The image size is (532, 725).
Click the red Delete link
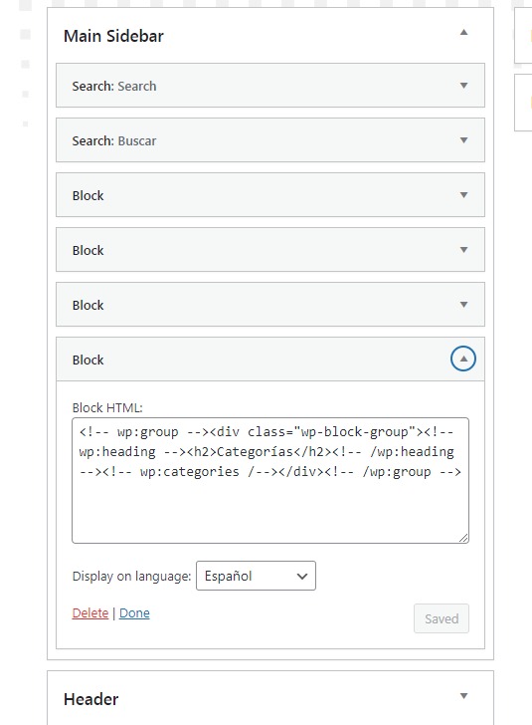(x=90, y=613)
